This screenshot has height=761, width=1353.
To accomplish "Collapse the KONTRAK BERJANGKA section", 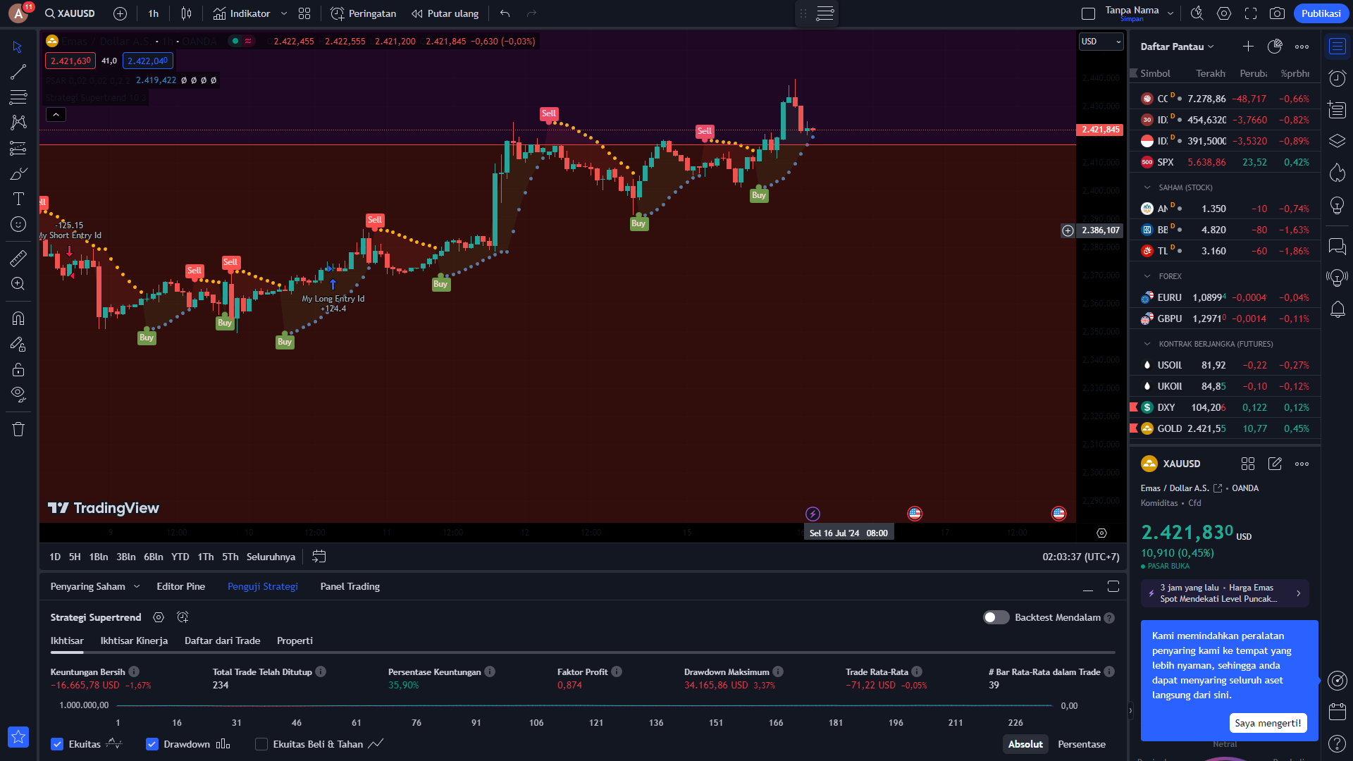I will pos(1147,344).
